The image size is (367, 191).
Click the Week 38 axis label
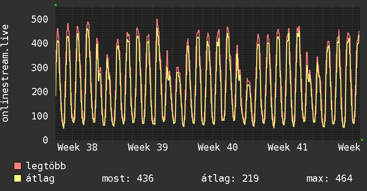click(77, 147)
